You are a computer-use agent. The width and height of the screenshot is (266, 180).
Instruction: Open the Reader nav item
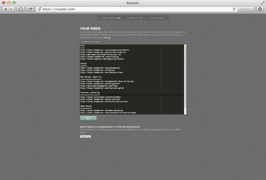pyautogui.click(x=105, y=18)
